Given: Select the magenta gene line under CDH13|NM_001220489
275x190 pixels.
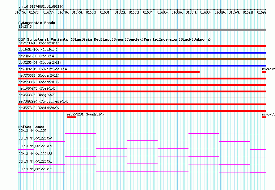Looking at the screenshot, I should 142,149.
